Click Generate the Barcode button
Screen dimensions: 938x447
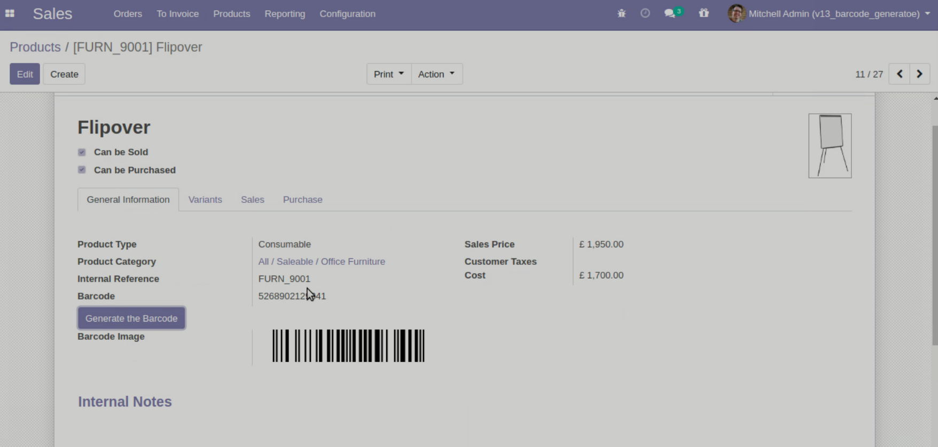click(x=131, y=318)
